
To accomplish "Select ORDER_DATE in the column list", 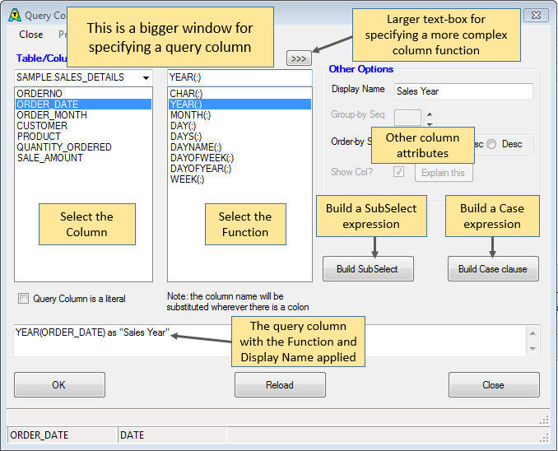I will pyautogui.click(x=84, y=105).
